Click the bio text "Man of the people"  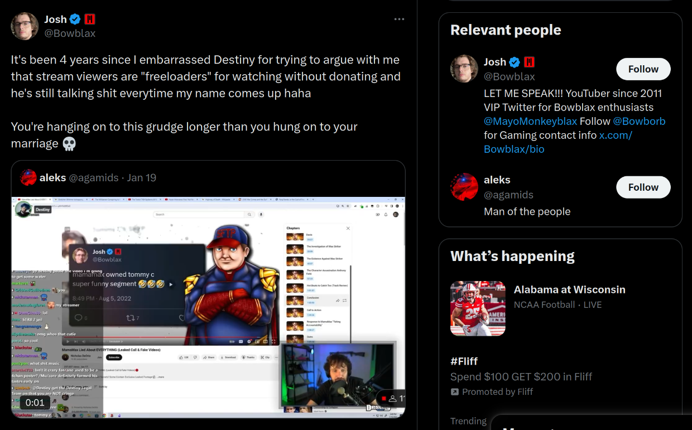click(527, 211)
